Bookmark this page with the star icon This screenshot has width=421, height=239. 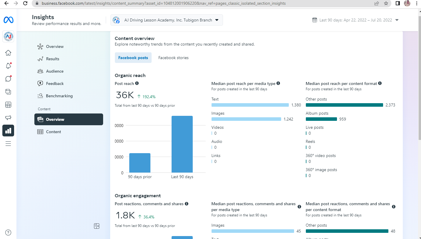pyautogui.click(x=386, y=4)
